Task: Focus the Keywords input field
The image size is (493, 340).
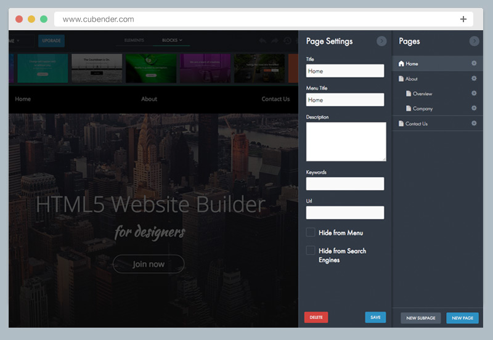Action: coord(345,184)
